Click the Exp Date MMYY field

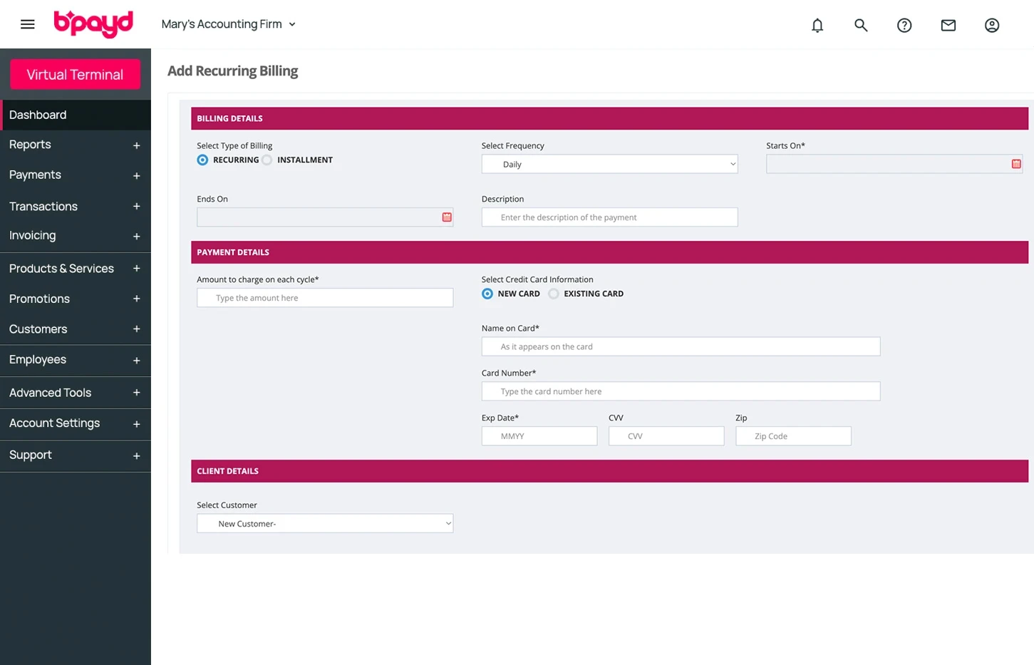coord(539,436)
